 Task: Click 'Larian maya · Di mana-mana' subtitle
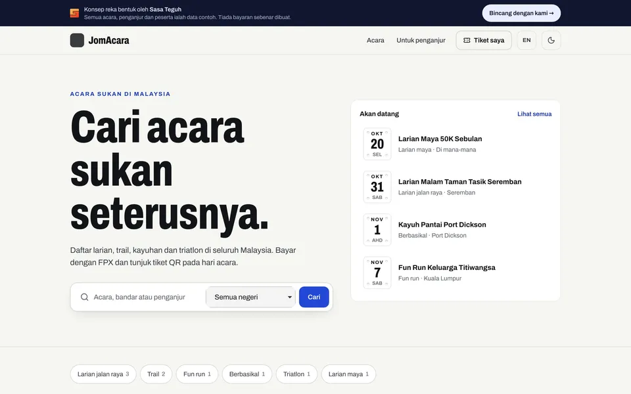pyautogui.click(x=437, y=150)
